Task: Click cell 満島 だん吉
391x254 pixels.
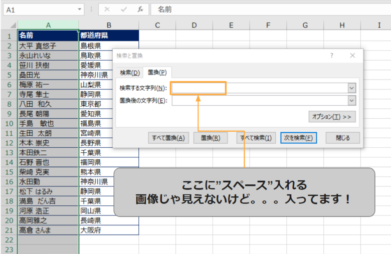Action: [48, 201]
